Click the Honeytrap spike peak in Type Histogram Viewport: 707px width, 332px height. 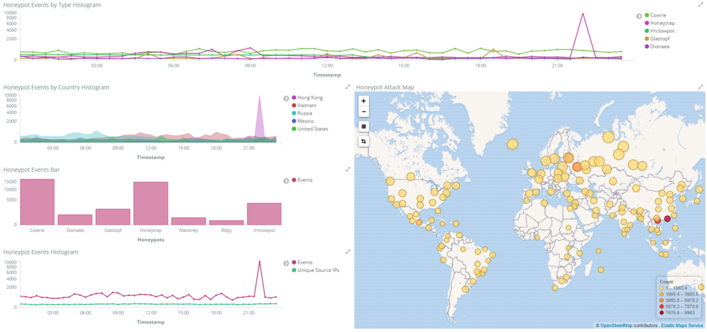583,14
